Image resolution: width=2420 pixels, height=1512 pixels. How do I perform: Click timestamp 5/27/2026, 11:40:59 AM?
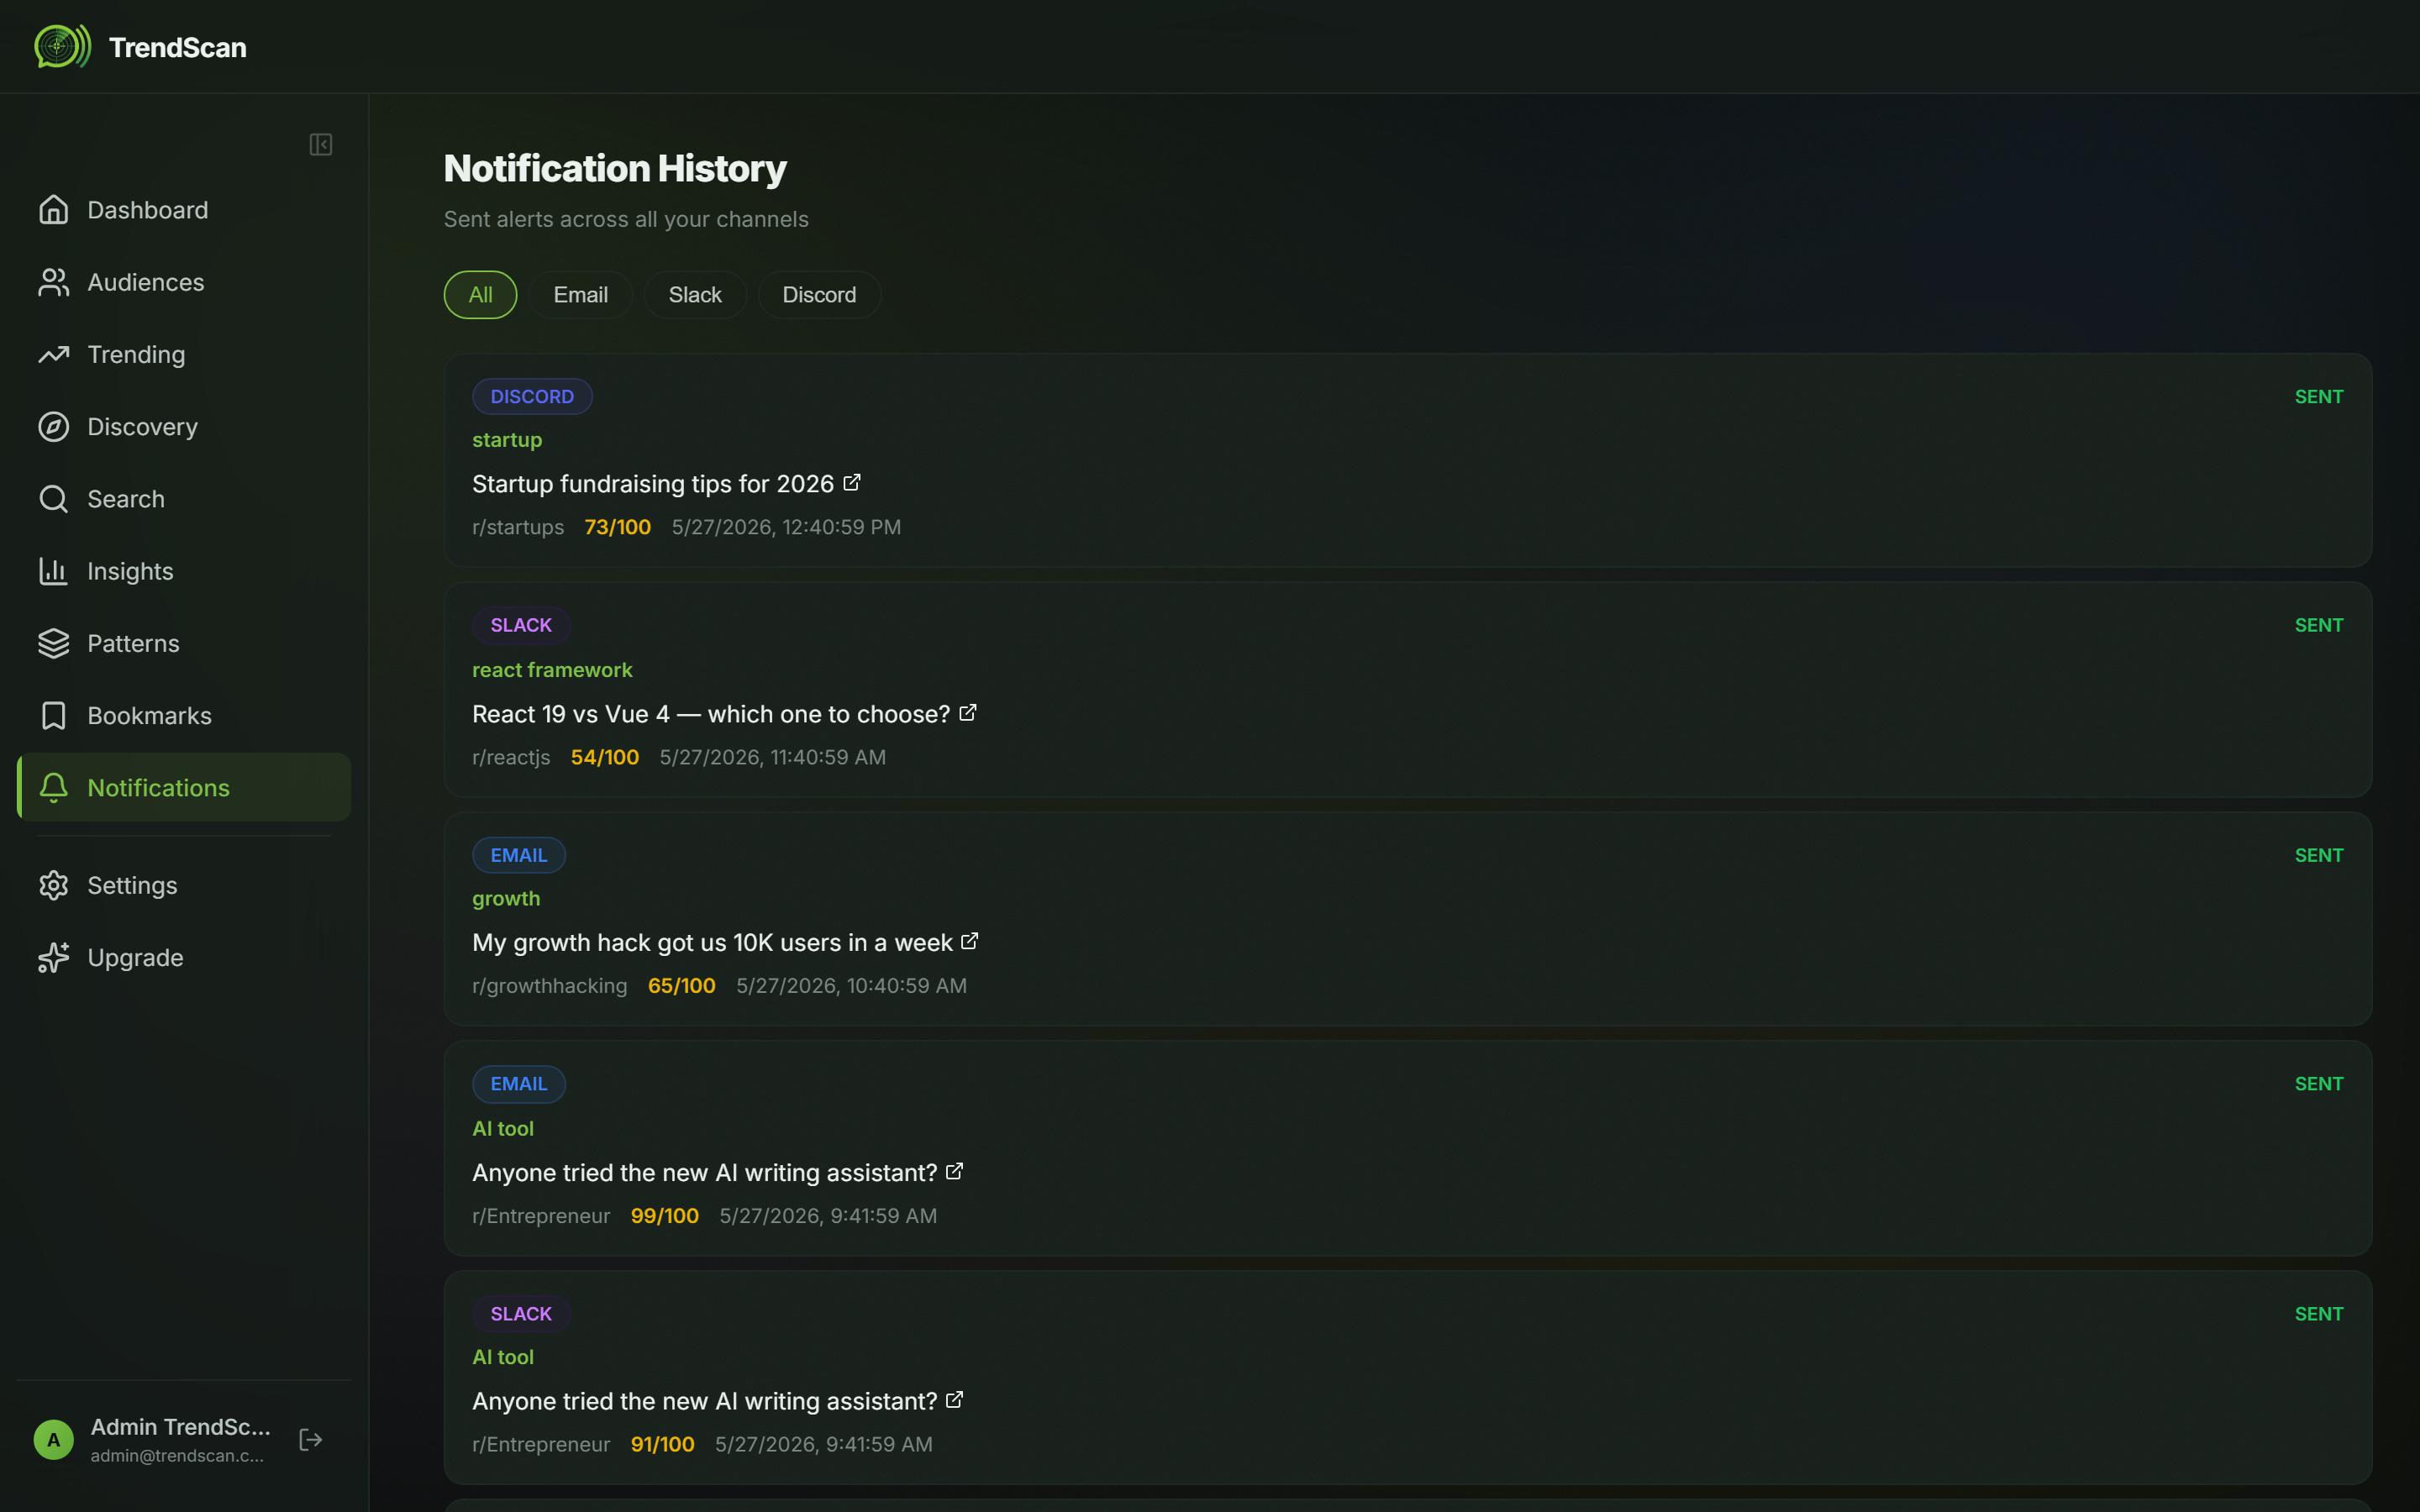pyautogui.click(x=773, y=757)
